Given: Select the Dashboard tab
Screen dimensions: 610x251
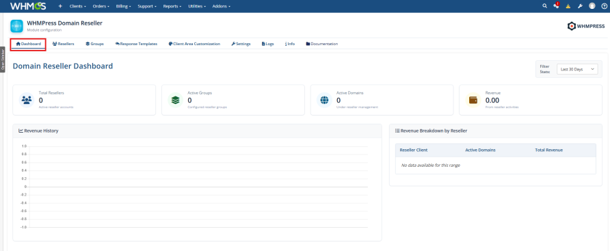Looking at the screenshot, I should [29, 44].
